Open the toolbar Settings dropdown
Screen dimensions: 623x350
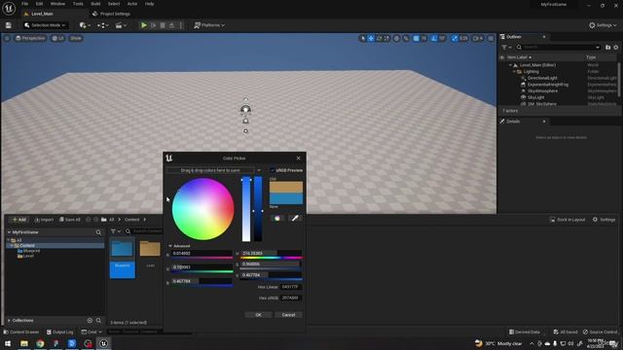coord(603,25)
